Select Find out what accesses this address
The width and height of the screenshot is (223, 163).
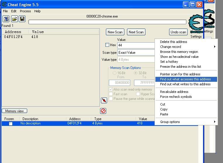pos(186,79)
